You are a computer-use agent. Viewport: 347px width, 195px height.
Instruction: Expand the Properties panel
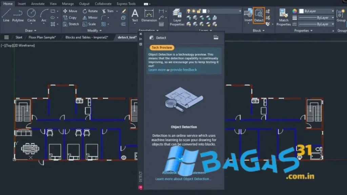click(303, 30)
